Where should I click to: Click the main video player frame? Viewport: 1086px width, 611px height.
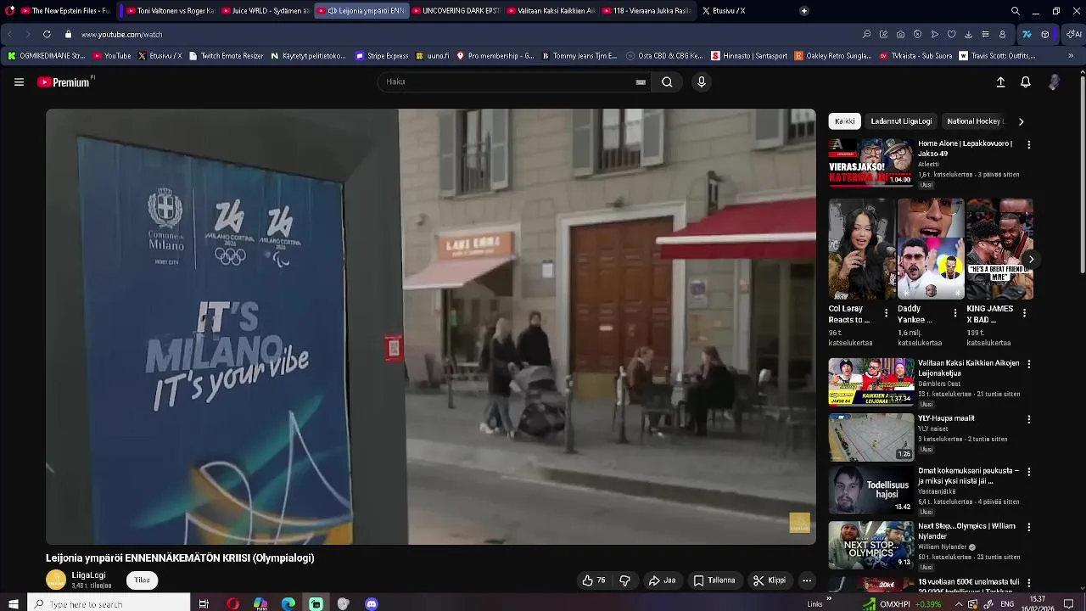(431, 327)
